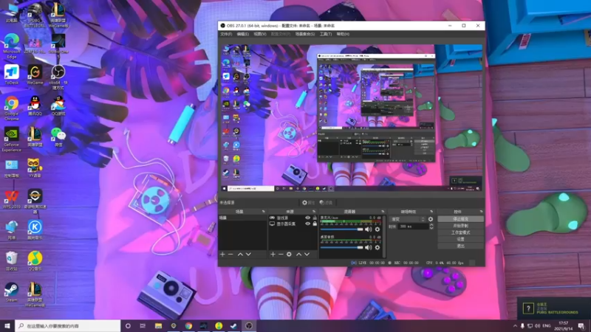This screenshot has height=332, width=591.
Task: Open File Explorer from the taskbar
Action: click(158, 326)
